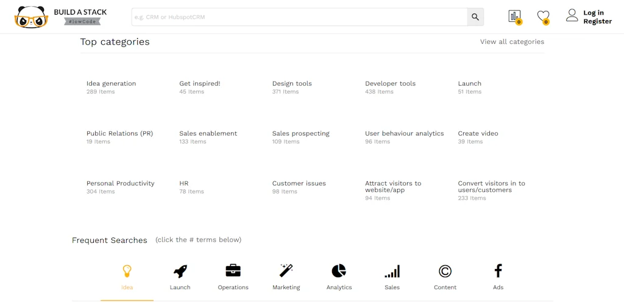Click the "click the # terms below" hint
The image size is (624, 308).
click(x=198, y=240)
